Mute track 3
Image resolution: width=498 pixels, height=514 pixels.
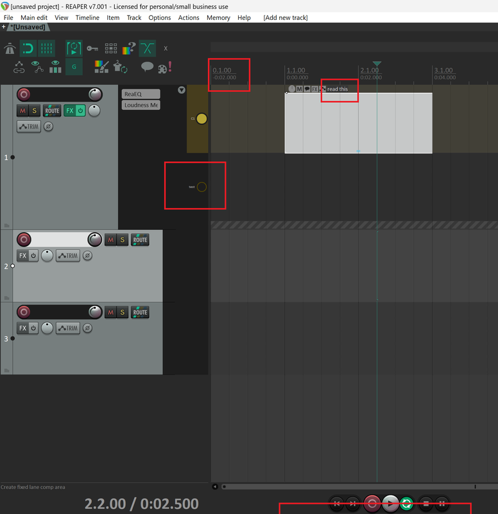(110, 312)
